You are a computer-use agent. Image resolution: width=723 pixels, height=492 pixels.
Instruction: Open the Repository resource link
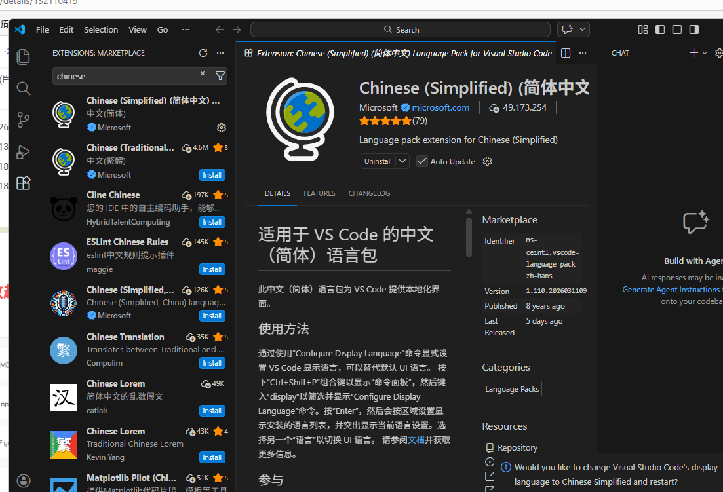[517, 447]
